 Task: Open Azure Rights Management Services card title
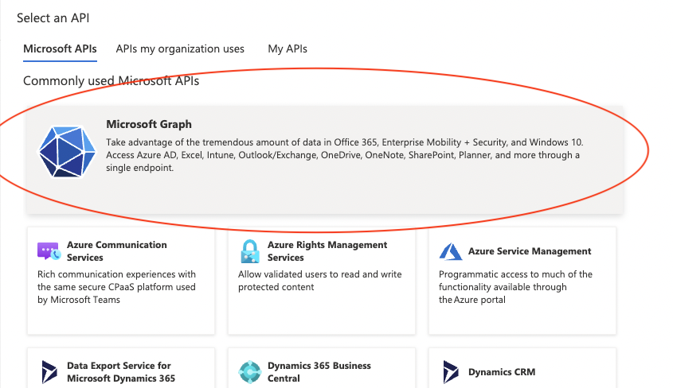point(327,251)
